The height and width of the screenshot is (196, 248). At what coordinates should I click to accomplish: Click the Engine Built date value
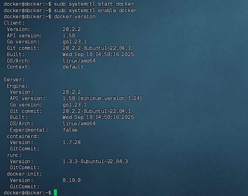tap(98, 117)
